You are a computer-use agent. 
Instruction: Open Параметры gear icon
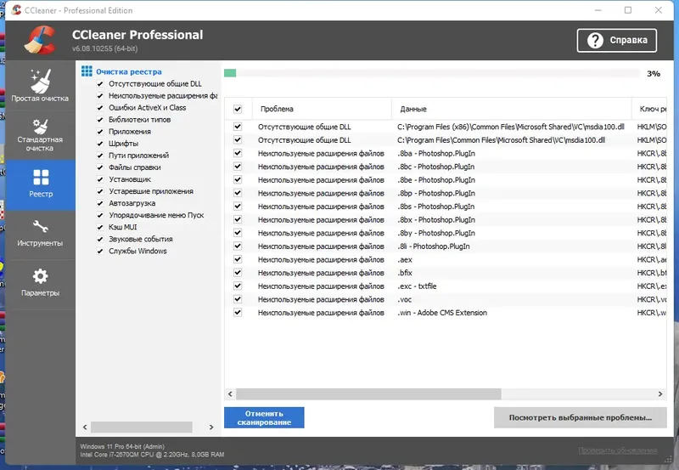click(40, 276)
